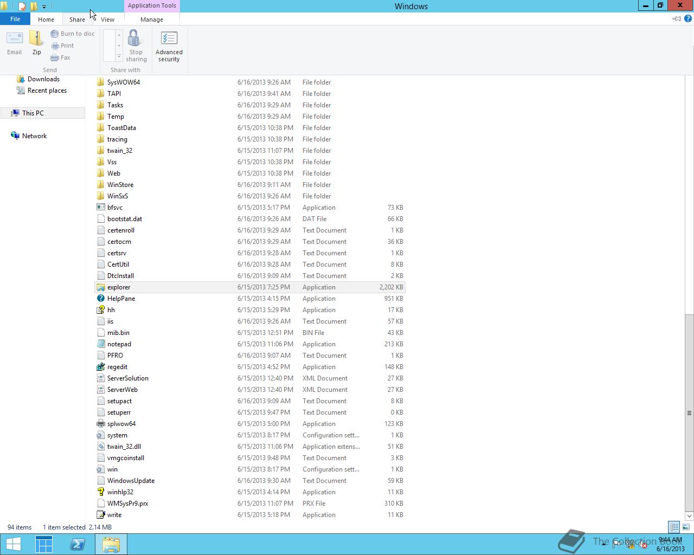This screenshot has height=555, width=694.
Task: Click Burn to disc button
Action: (x=73, y=34)
